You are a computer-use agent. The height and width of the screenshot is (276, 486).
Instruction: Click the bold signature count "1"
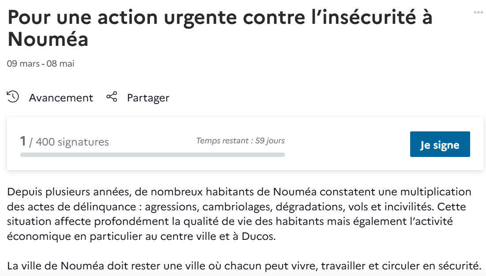click(23, 141)
